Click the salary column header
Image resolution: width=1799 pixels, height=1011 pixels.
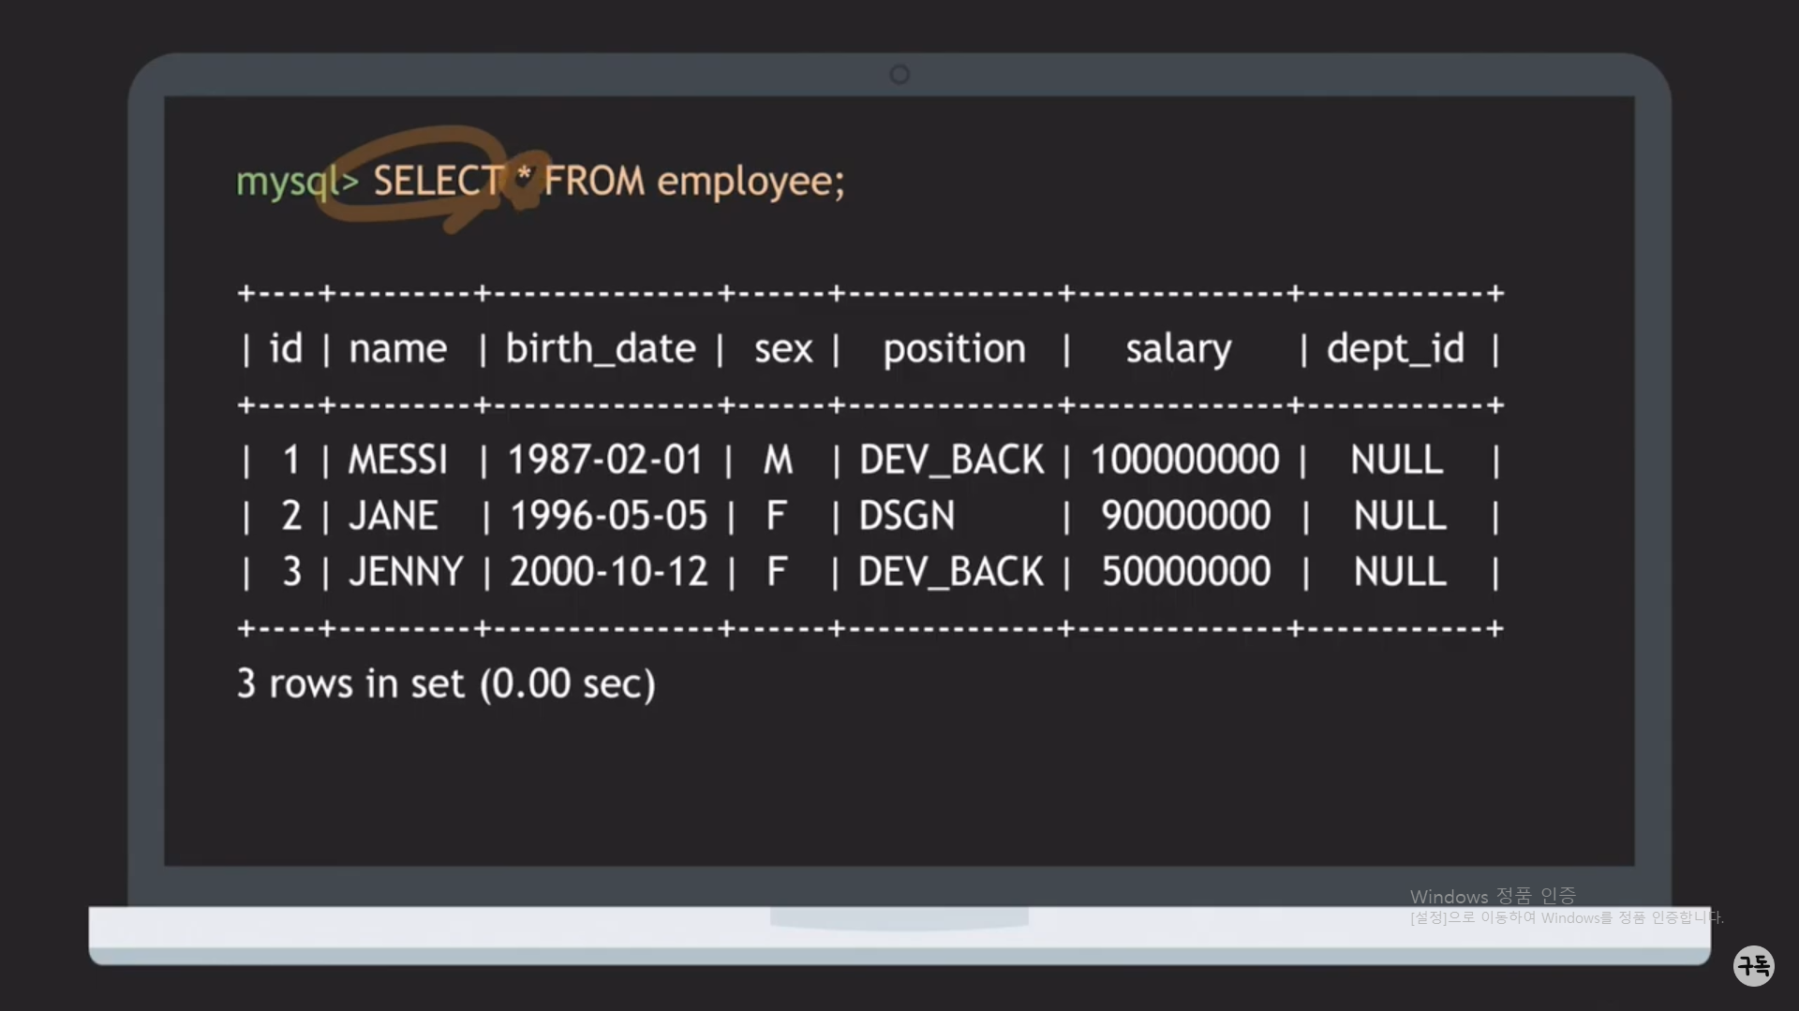point(1178,349)
